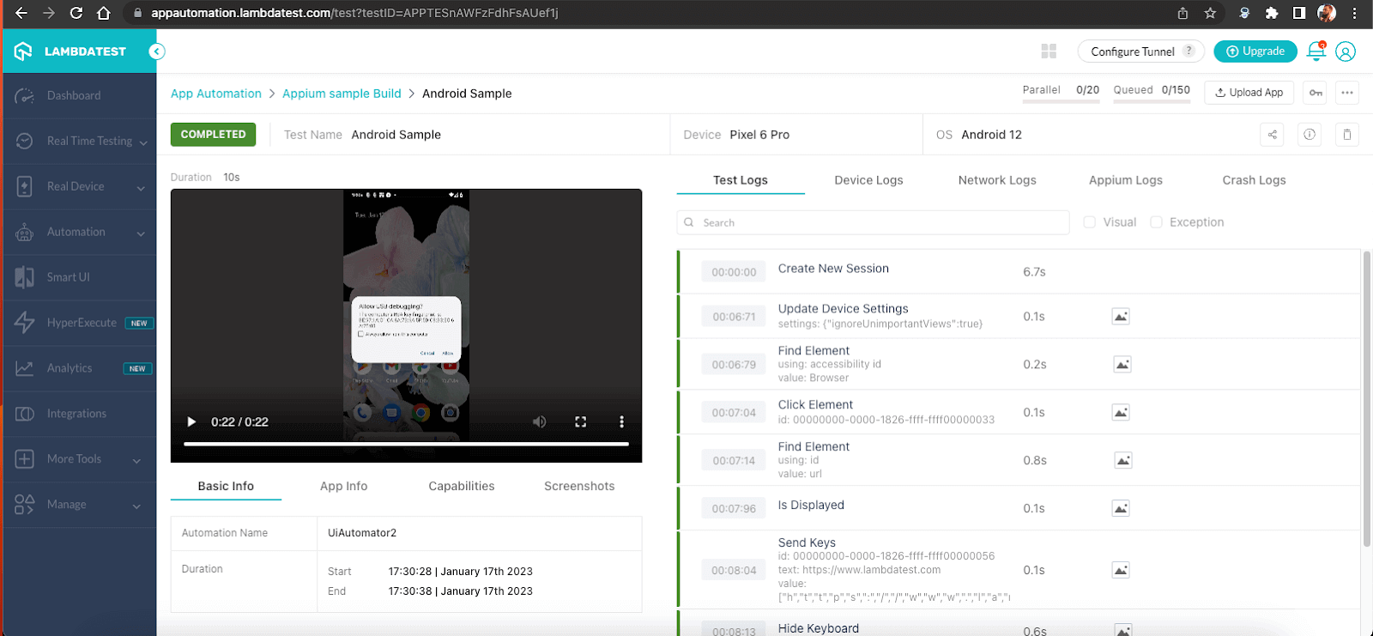Click the video progress bar
Screen dimensions: 1373x636
click(406, 444)
